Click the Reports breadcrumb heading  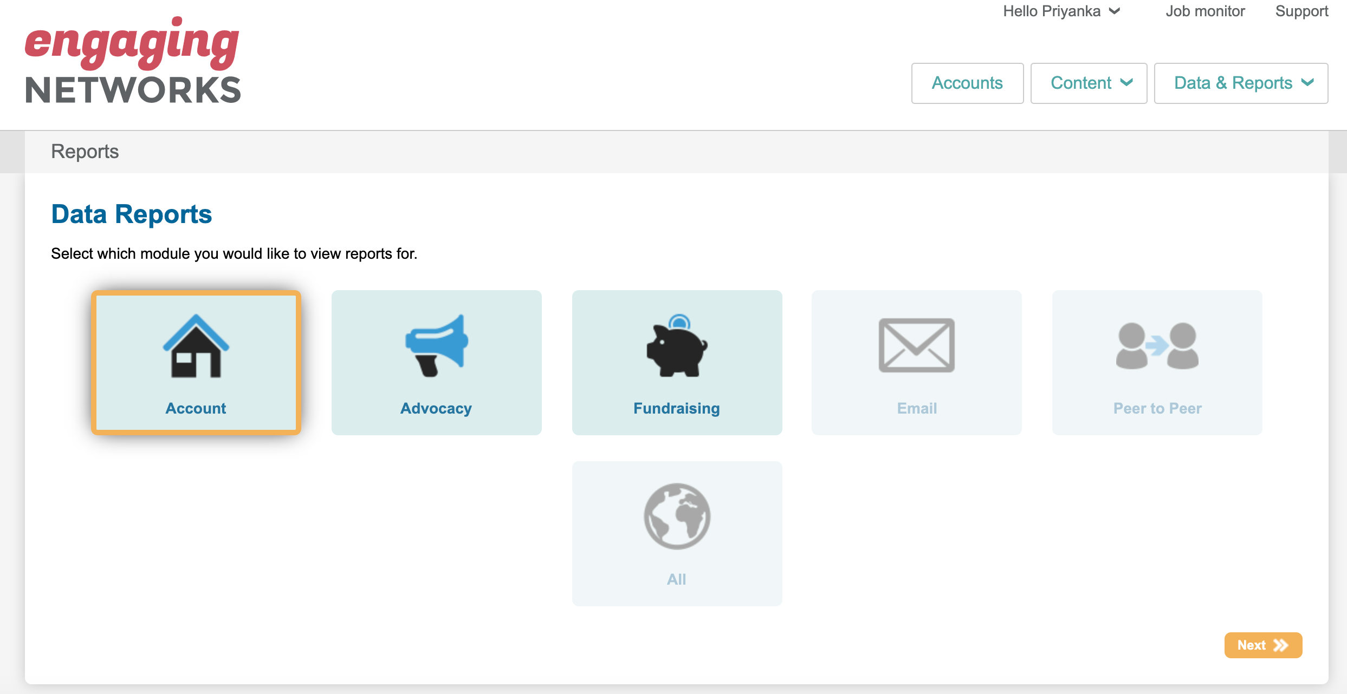[x=85, y=152]
